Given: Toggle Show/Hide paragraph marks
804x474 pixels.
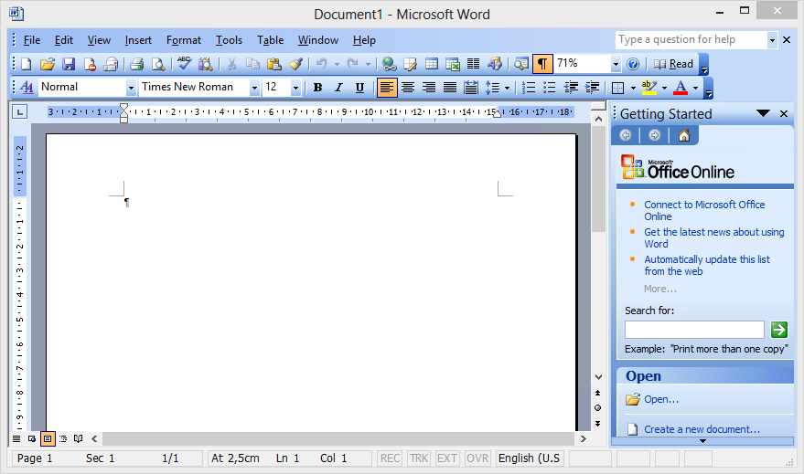Looking at the screenshot, I should [542, 64].
